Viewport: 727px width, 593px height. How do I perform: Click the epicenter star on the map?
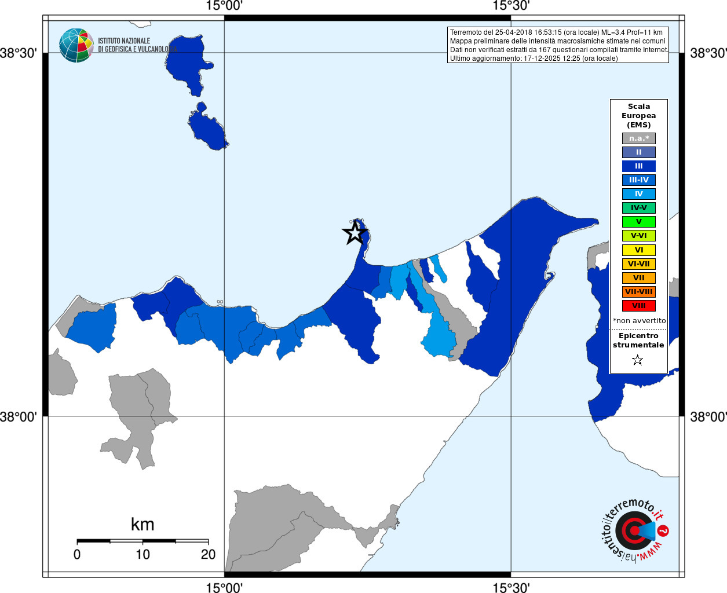(x=355, y=233)
